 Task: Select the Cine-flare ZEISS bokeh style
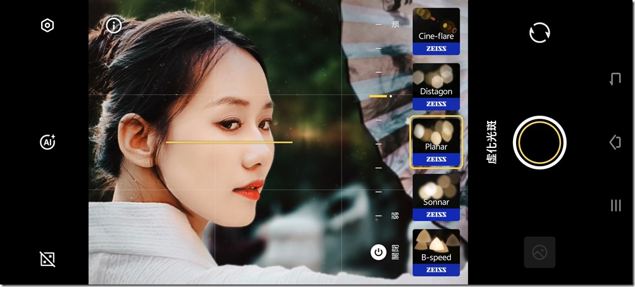pos(436,32)
